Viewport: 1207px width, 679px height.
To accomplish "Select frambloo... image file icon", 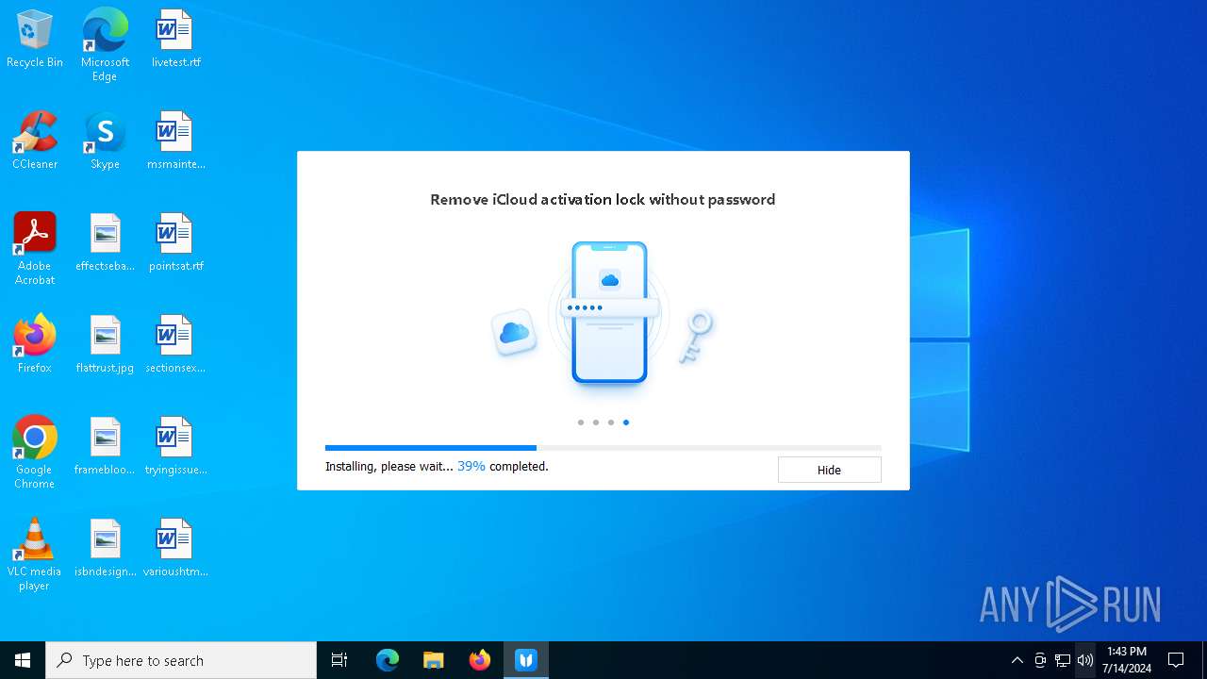I will point(105,447).
